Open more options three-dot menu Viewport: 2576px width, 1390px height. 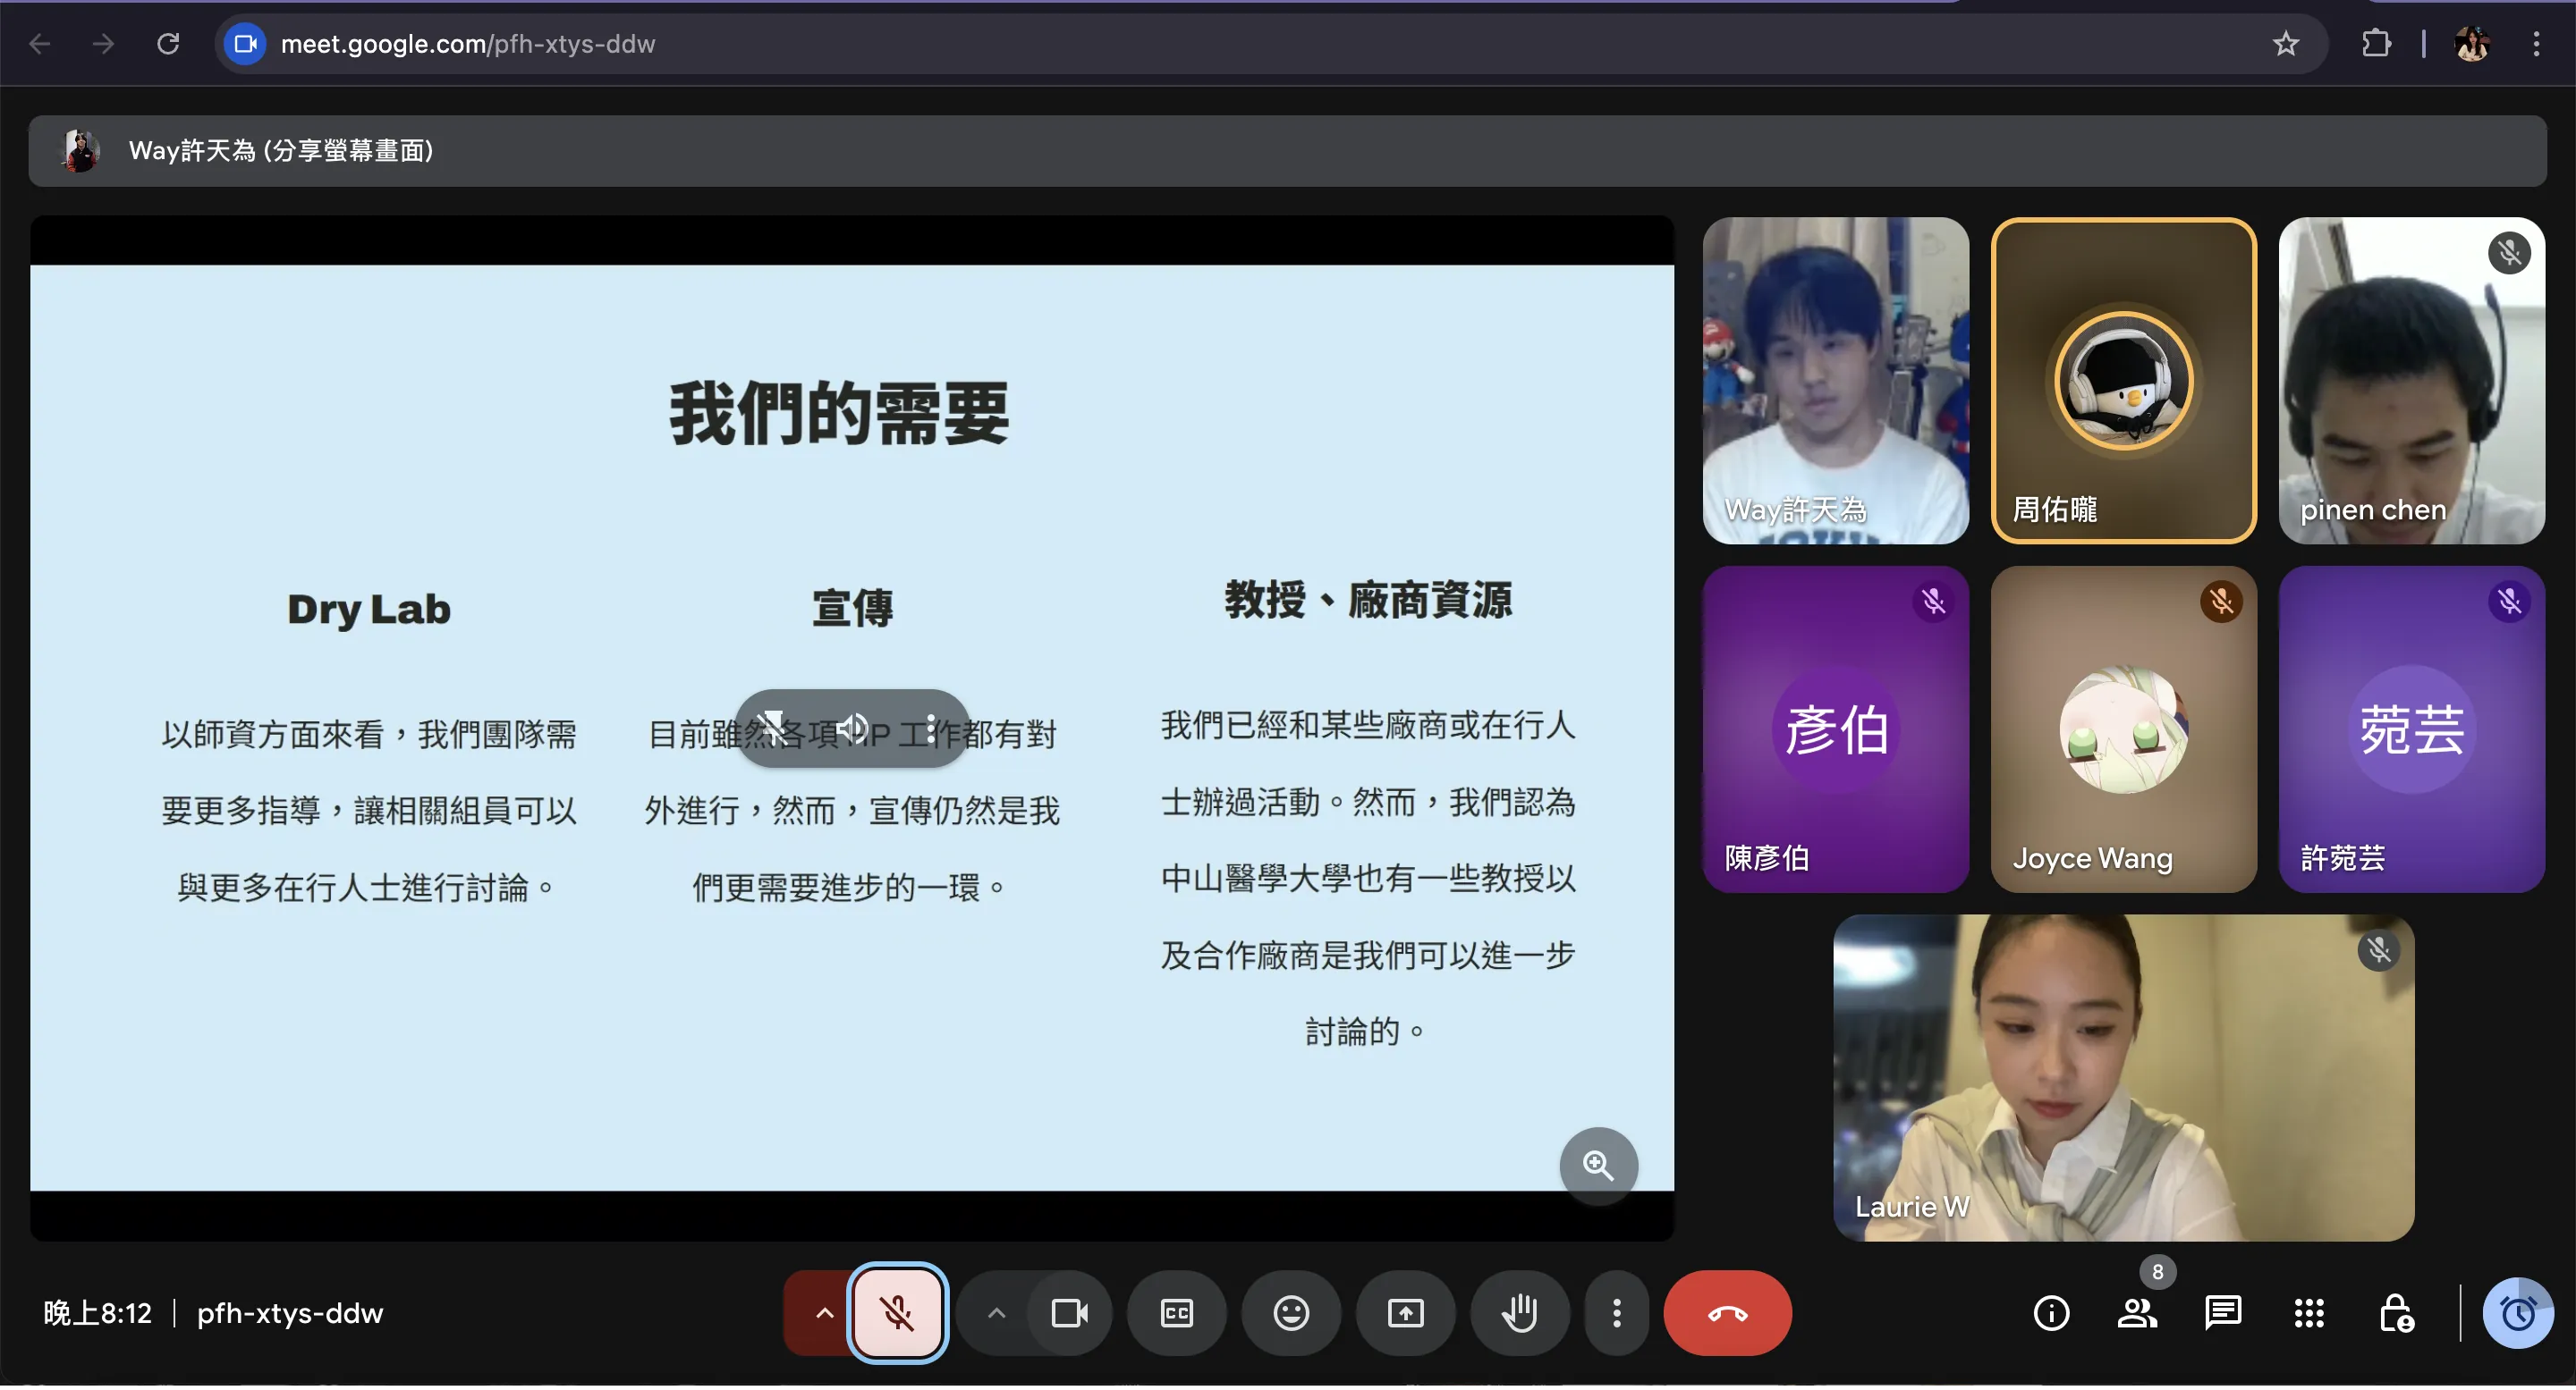click(1616, 1313)
